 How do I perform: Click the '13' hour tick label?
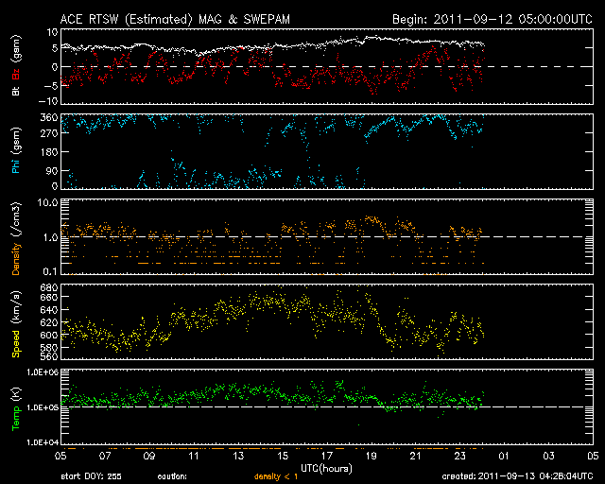pos(238,457)
